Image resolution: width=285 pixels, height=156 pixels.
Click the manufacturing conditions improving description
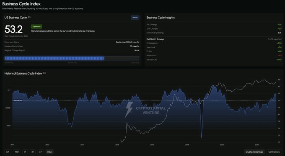tap(63, 31)
